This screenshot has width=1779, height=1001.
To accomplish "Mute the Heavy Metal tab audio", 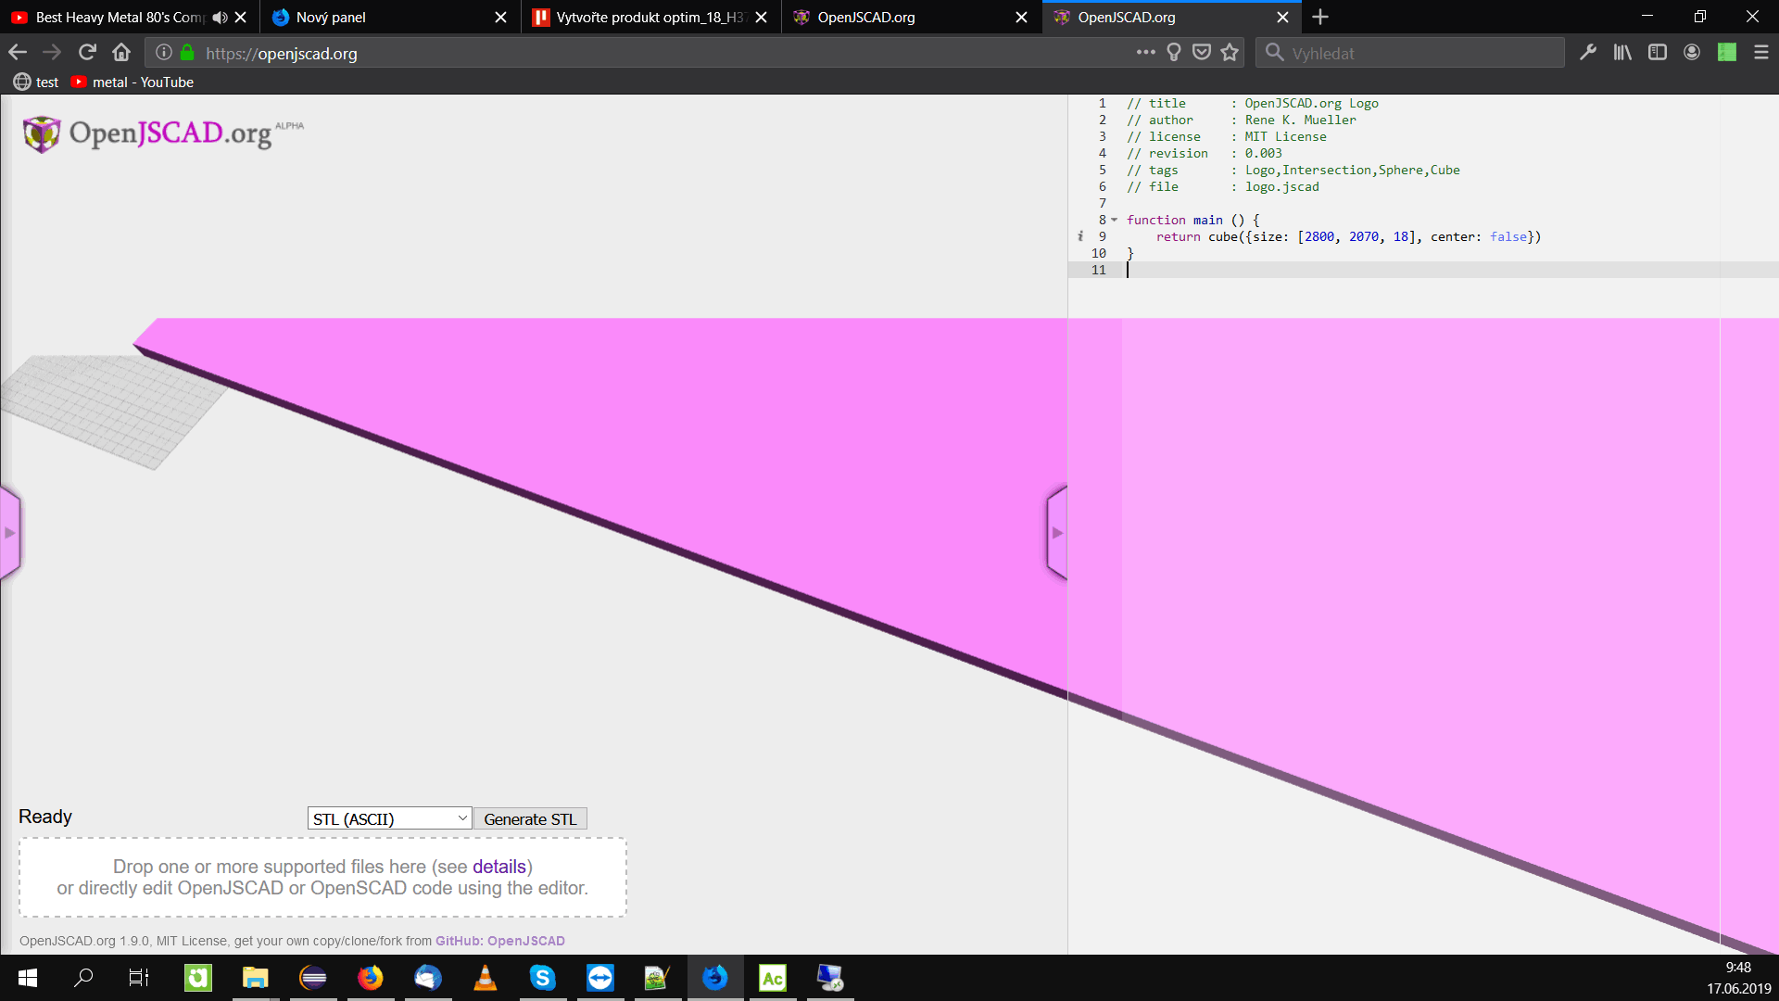I will click(x=220, y=17).
